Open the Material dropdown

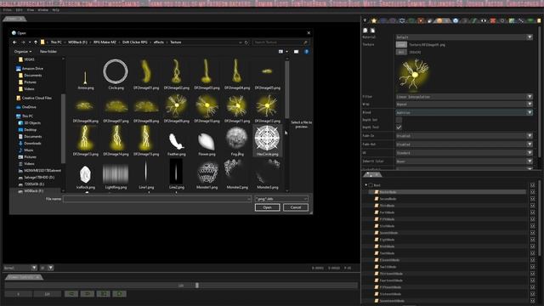point(464,37)
